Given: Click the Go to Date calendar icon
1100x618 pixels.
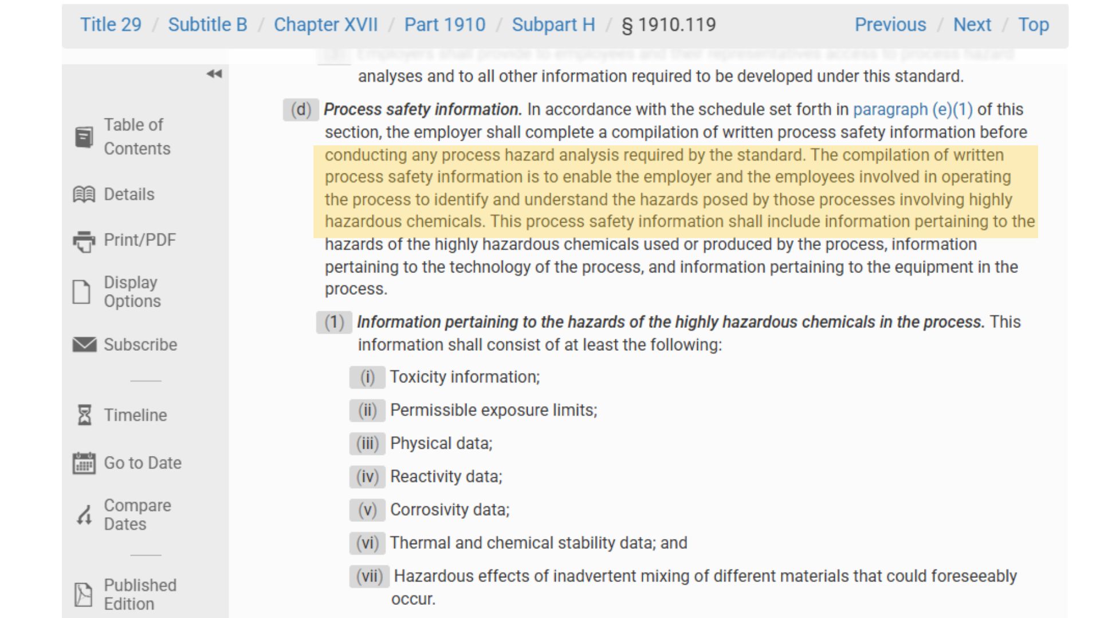Looking at the screenshot, I should click(84, 463).
